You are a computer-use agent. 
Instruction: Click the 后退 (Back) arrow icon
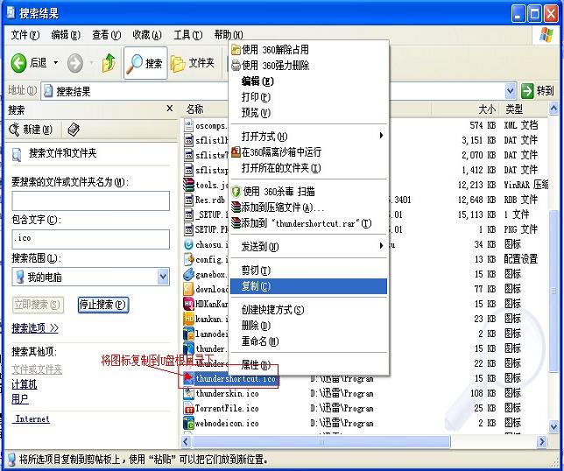click(x=19, y=63)
